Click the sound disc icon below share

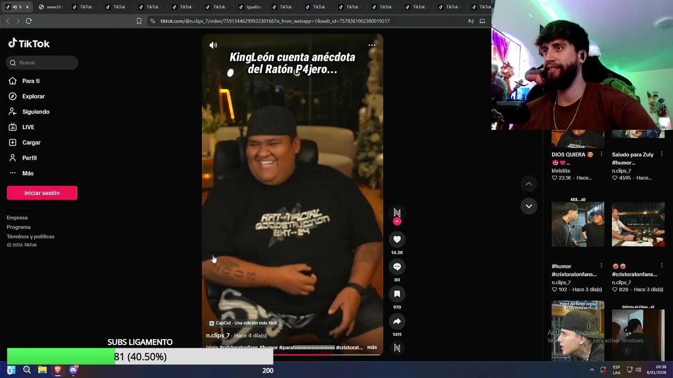tap(397, 348)
